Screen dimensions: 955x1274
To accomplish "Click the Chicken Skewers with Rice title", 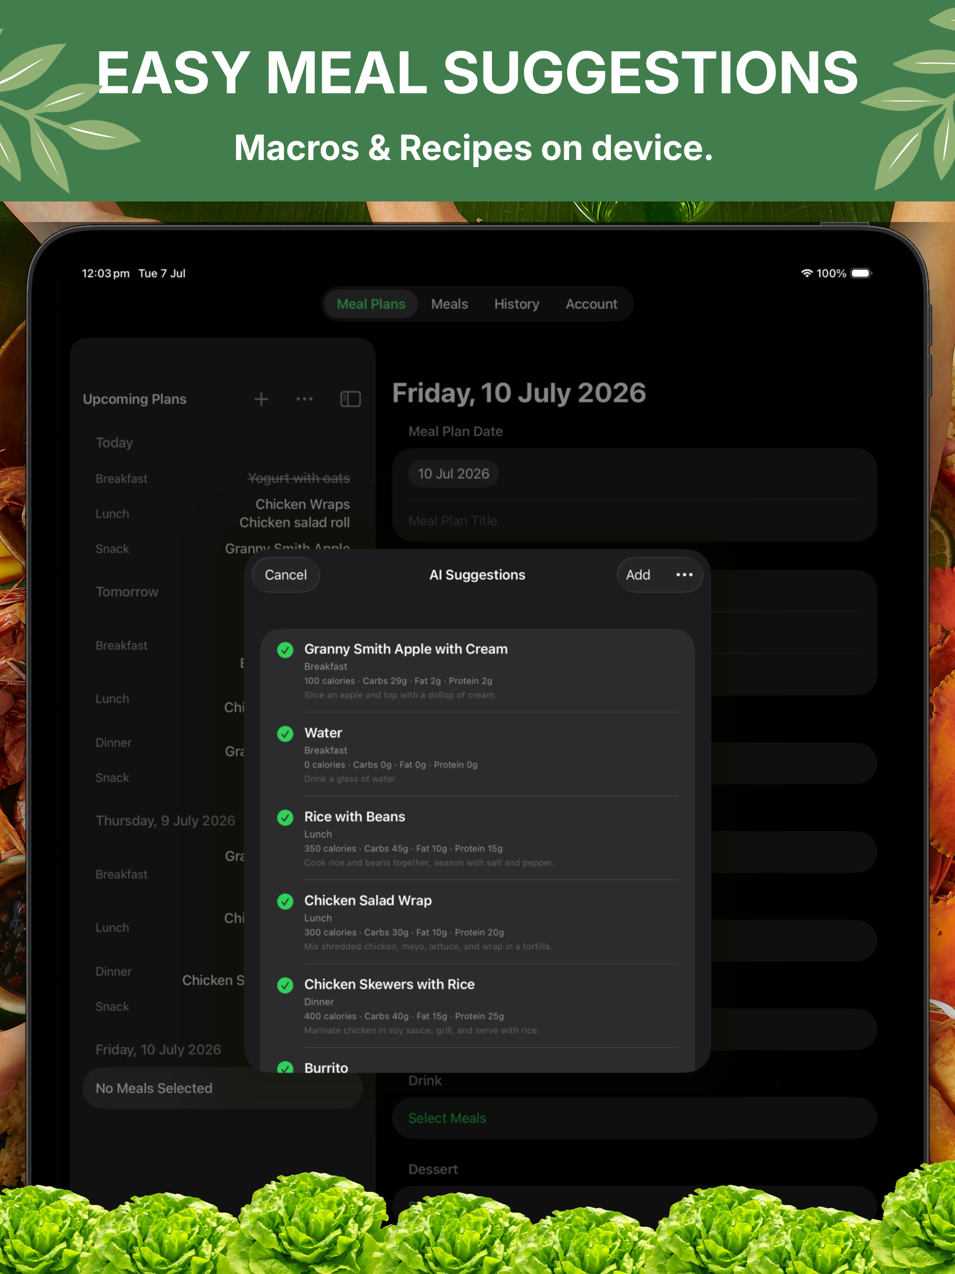I will 389,984.
